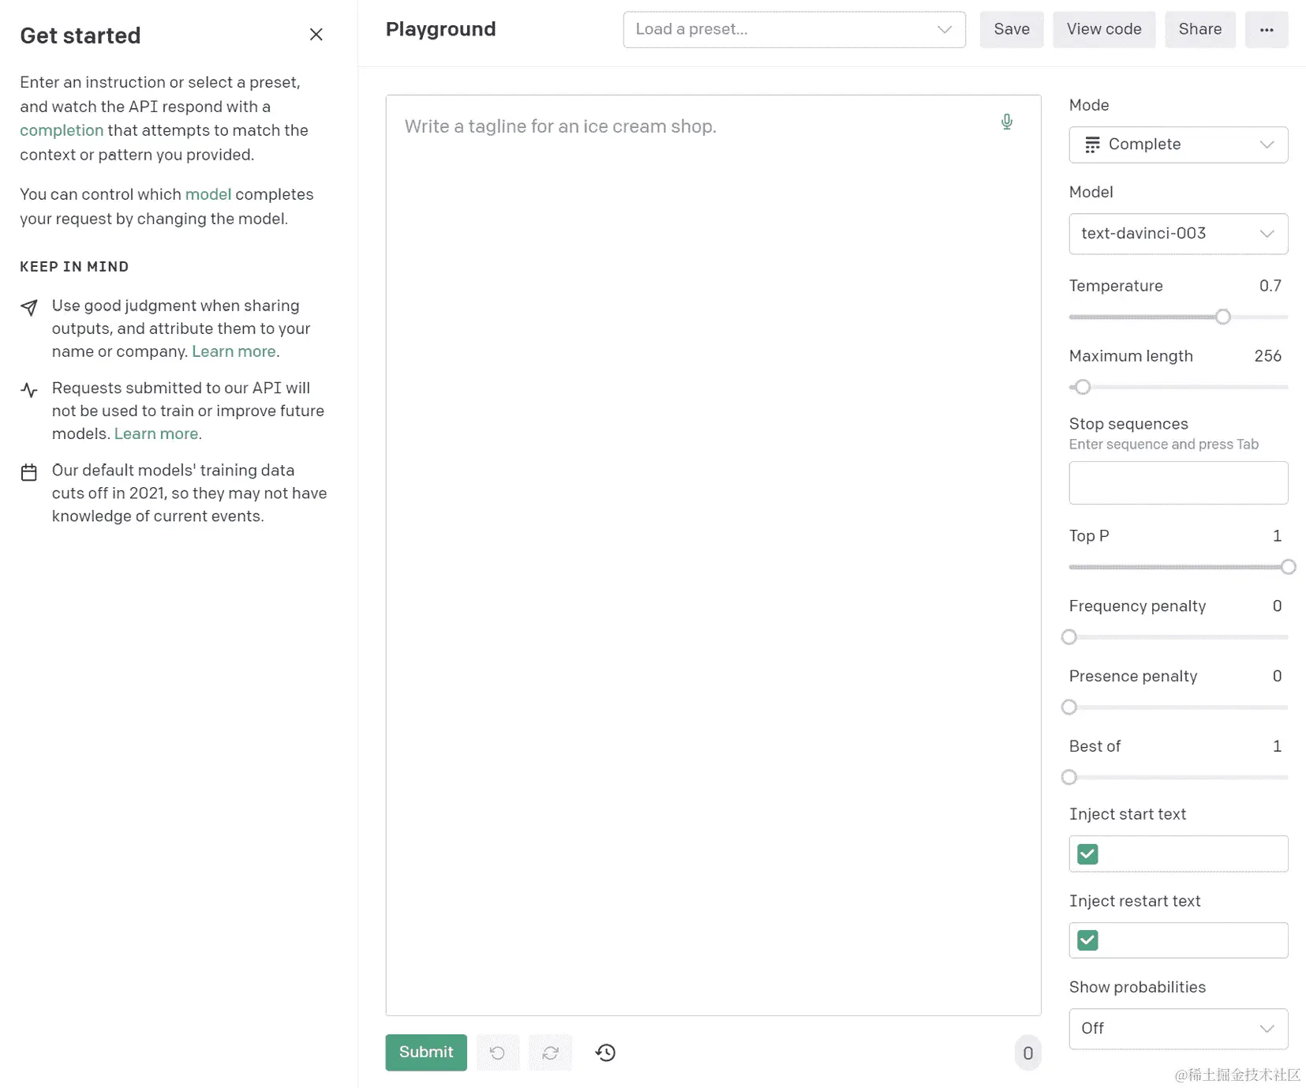Open the Show probabilities dropdown
This screenshot has width=1306, height=1088.
pyautogui.click(x=1177, y=1028)
